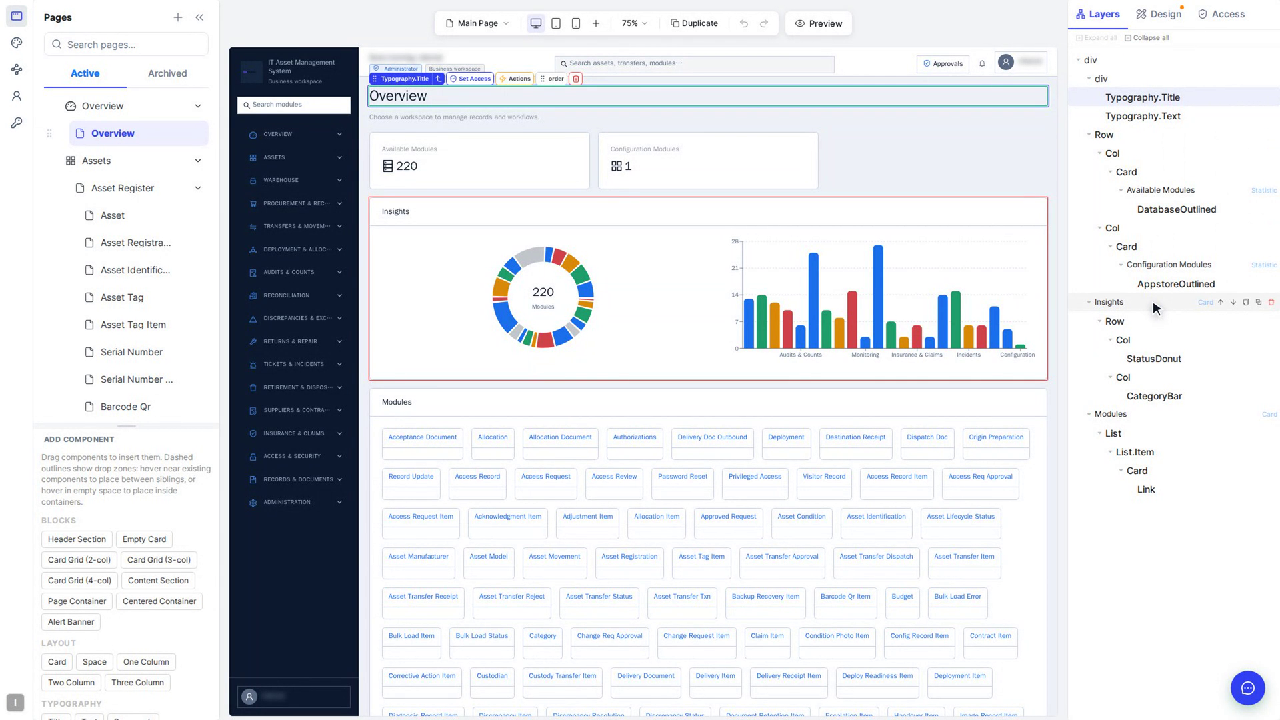1280x720 pixels.
Task: Collapse the Pages panel with double chevron
Action: 199,17
